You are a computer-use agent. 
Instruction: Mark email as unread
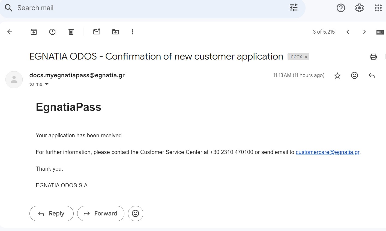click(x=97, y=32)
